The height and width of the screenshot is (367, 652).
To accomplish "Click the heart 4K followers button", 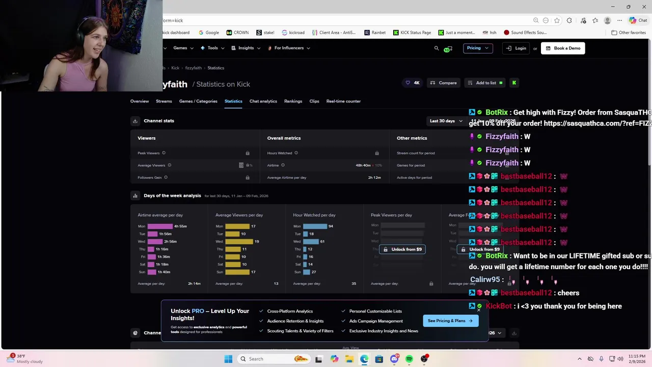I will [x=412, y=83].
